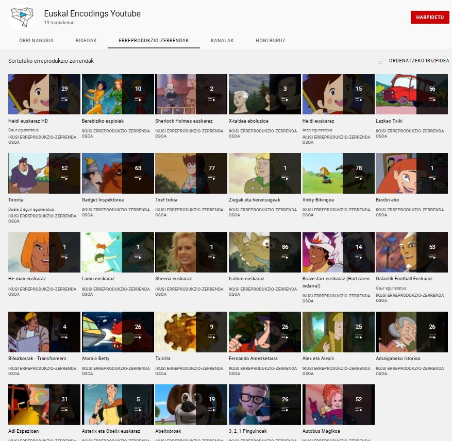Open the Honi buruz tab
Image resolution: width=452 pixels, height=441 pixels.
tap(271, 41)
